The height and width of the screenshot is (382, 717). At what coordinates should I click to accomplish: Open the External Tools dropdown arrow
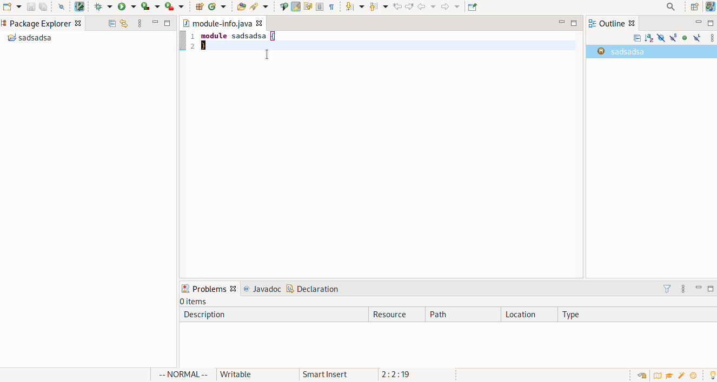pyautogui.click(x=181, y=6)
